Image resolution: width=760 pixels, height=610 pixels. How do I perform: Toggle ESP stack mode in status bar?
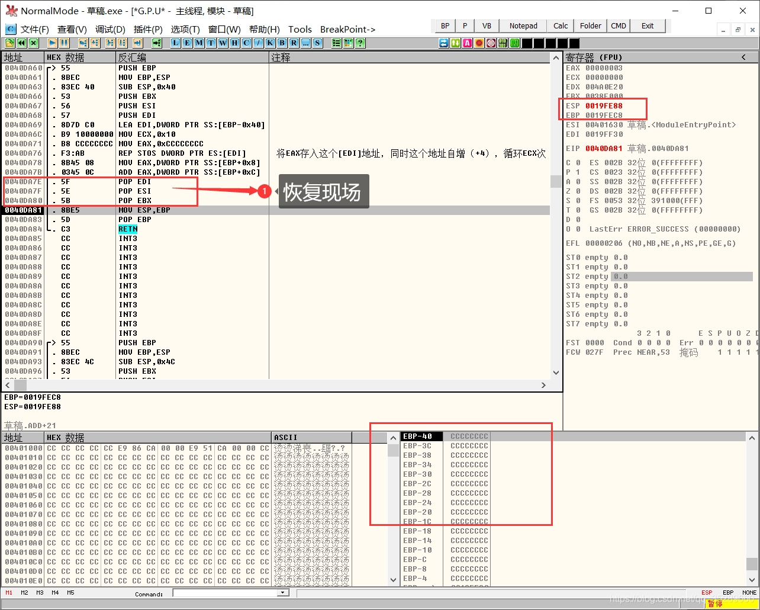pos(707,593)
